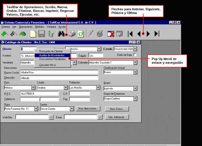The image size is (202, 146).
Task: Open the Sucursal dropdown arrow
Action: [99, 49]
